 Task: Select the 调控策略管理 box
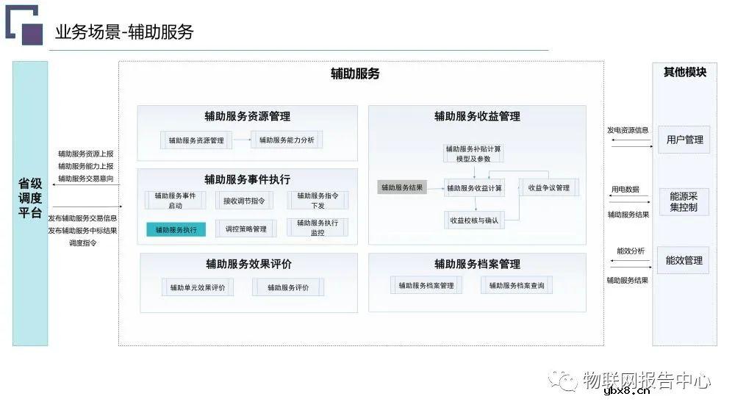(x=245, y=229)
